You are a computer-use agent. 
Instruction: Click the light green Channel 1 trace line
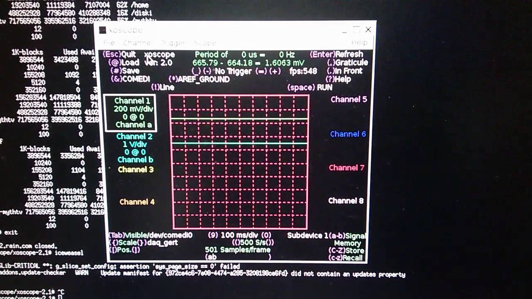(x=239, y=119)
